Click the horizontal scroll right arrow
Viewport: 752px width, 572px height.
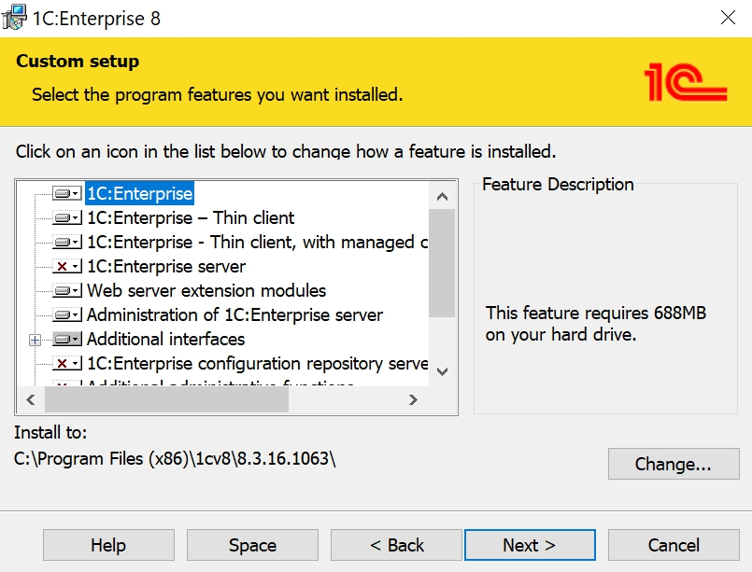point(413,399)
